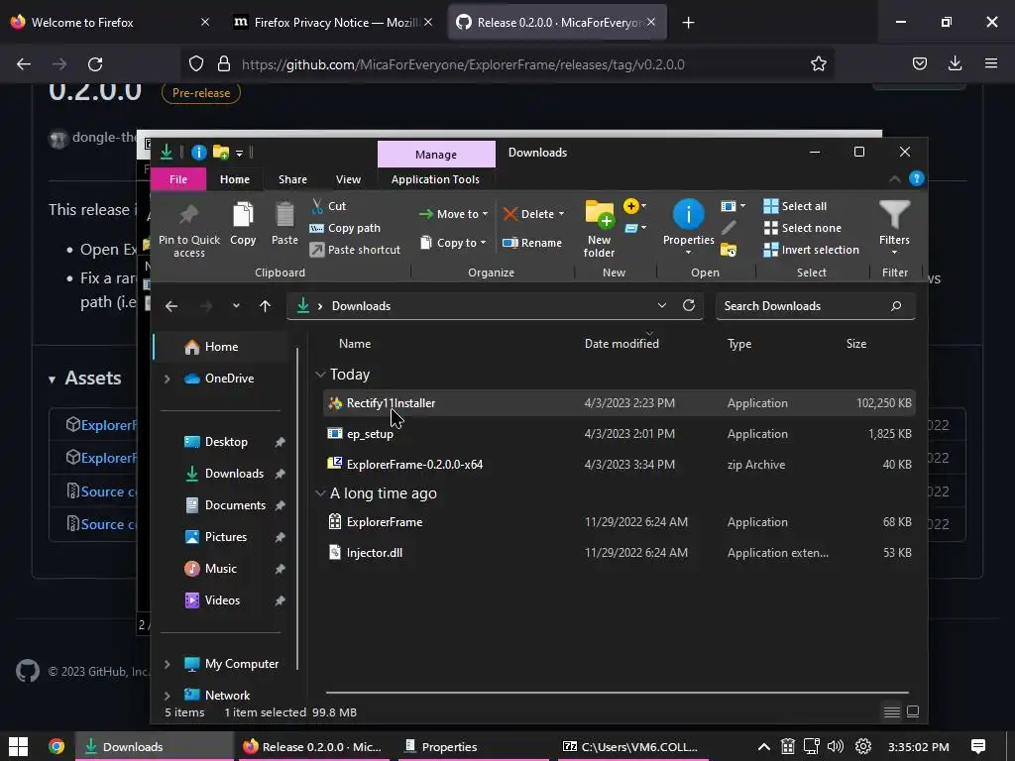Open notification center in taskbar

[x=978, y=747]
